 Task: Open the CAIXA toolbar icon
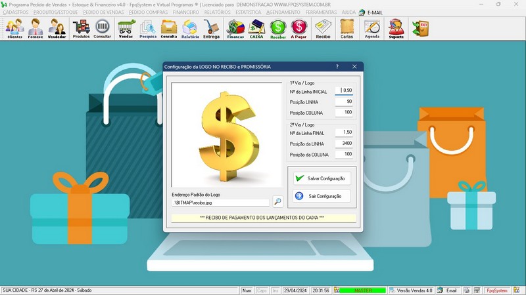256,29
